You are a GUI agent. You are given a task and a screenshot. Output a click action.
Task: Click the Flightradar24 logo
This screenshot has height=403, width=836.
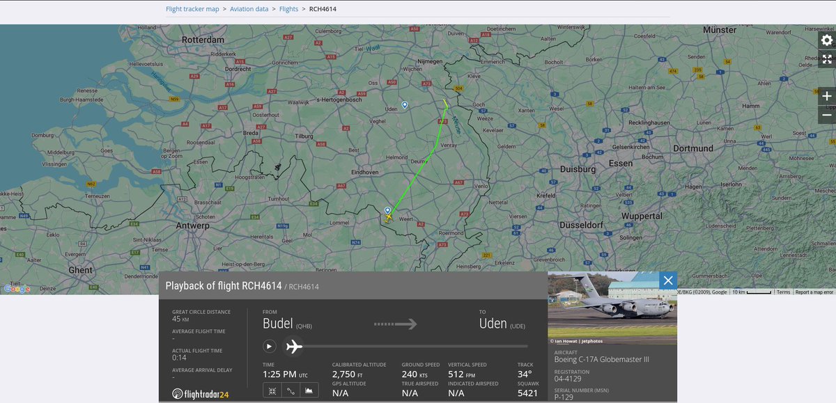[x=201, y=394]
